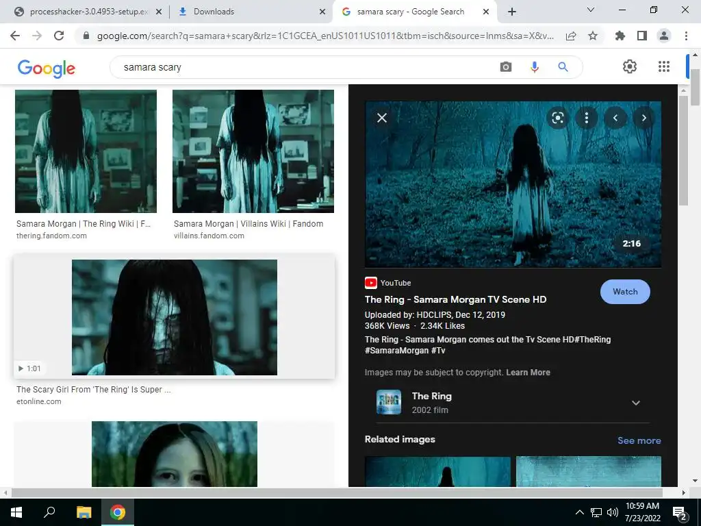
Task: Open The Ring - Samara Morgan TV Scene title
Action: pyautogui.click(x=455, y=299)
